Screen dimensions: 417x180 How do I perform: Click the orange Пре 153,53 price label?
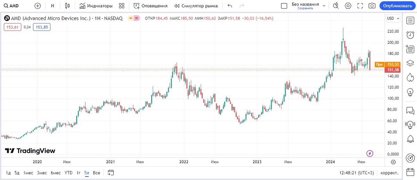[388, 64]
